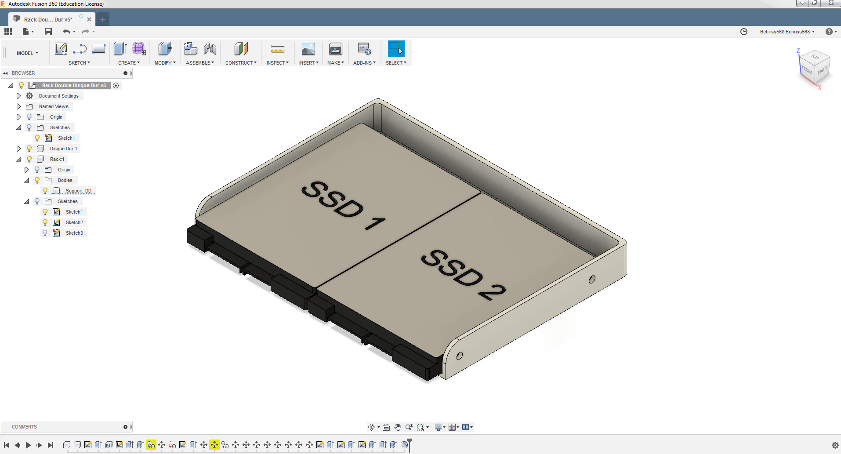Open Viewports layout dropdown
Image resolution: width=841 pixels, height=454 pixels.
tap(468, 427)
